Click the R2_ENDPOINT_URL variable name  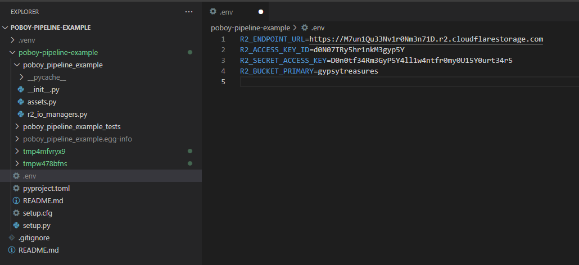273,39
